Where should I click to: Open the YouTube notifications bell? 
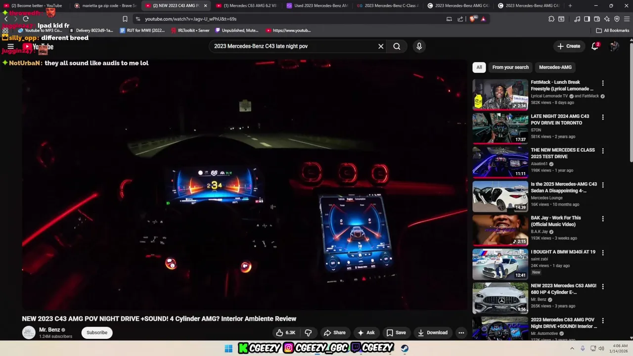595,46
